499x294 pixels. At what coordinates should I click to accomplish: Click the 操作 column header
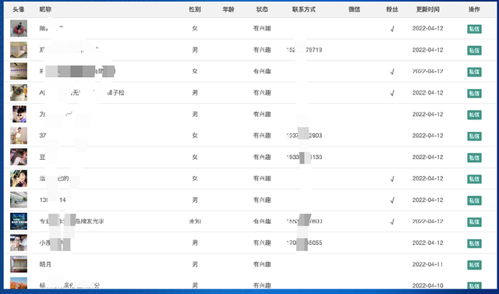474,9
